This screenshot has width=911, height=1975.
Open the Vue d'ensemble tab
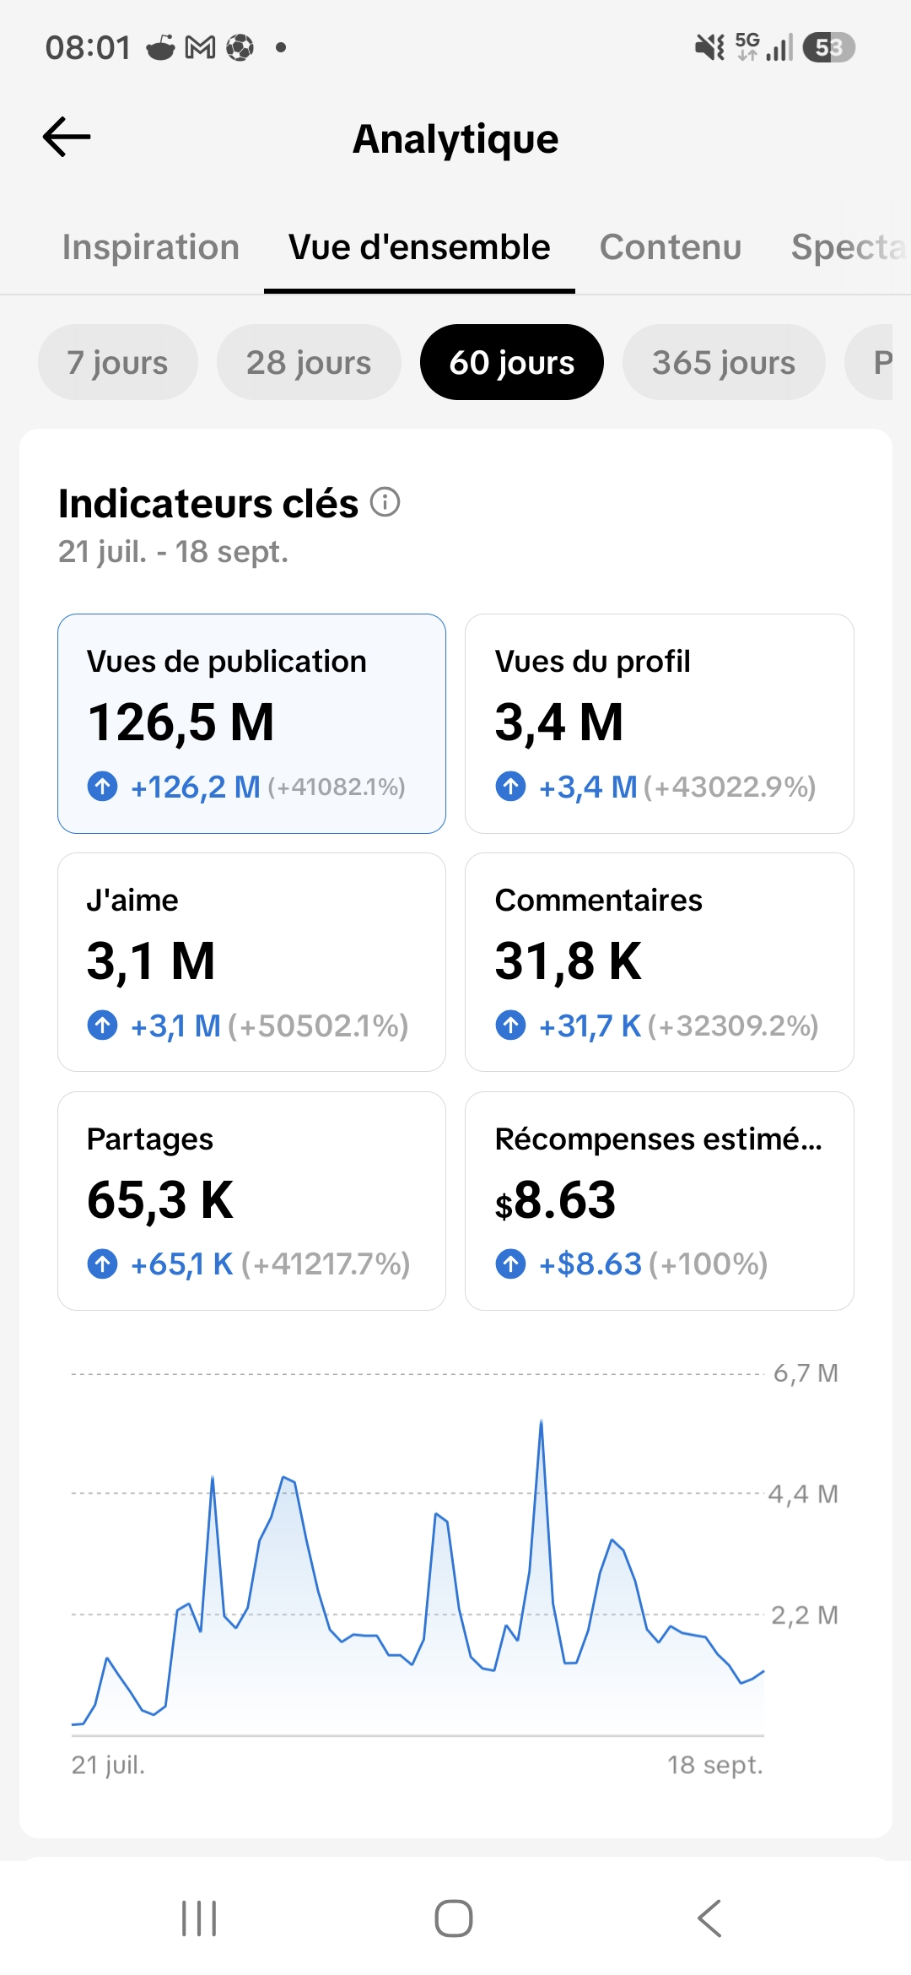click(x=419, y=247)
